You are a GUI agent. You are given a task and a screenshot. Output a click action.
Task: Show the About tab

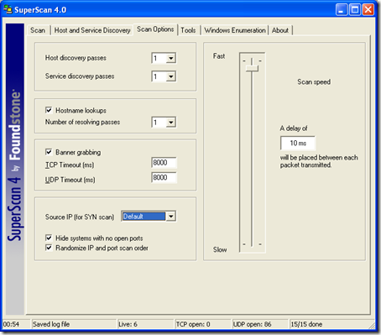coord(280,30)
